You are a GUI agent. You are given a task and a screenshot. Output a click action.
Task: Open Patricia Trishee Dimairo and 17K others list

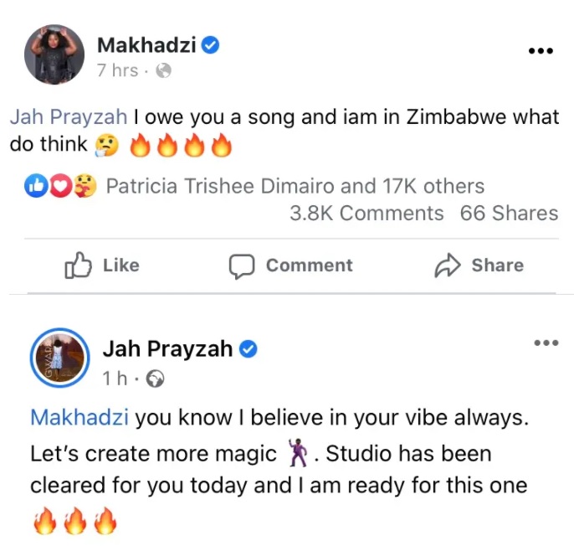click(x=295, y=186)
